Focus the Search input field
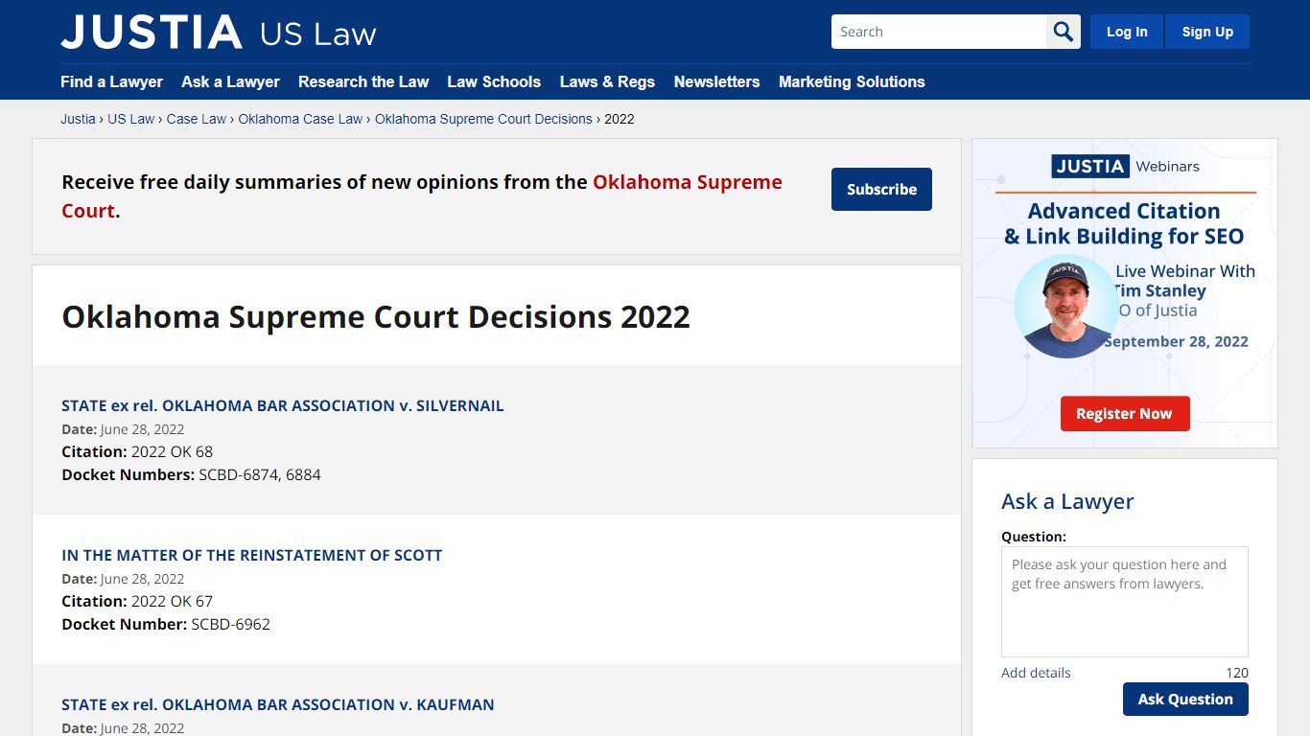The image size is (1310, 736). (939, 32)
